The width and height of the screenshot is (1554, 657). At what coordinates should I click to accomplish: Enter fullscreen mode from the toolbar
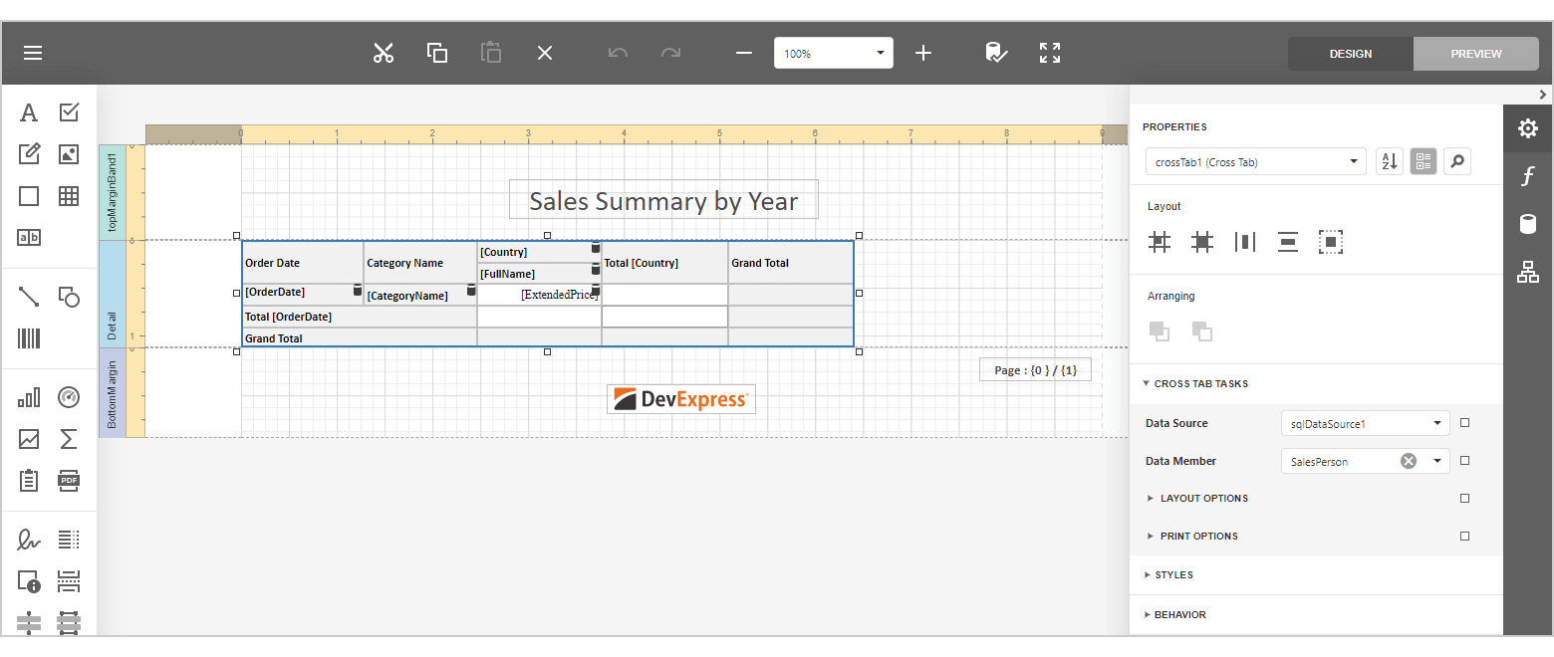point(1049,52)
